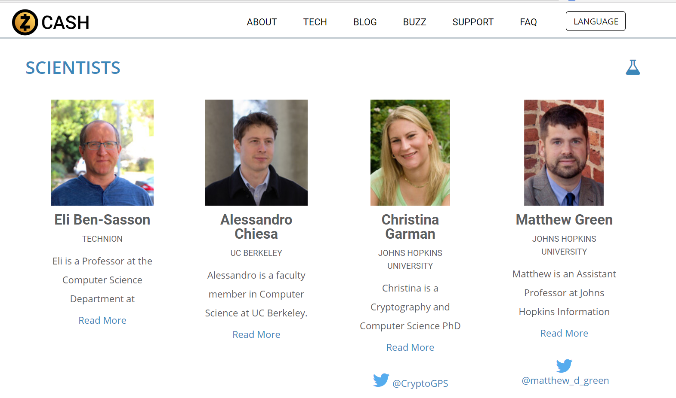Click the blue flask icon
Screen dimensions: 676x398
pos(633,67)
